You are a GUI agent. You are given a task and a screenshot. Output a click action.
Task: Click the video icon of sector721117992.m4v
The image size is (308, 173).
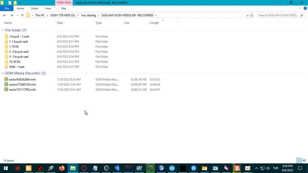(6, 90)
